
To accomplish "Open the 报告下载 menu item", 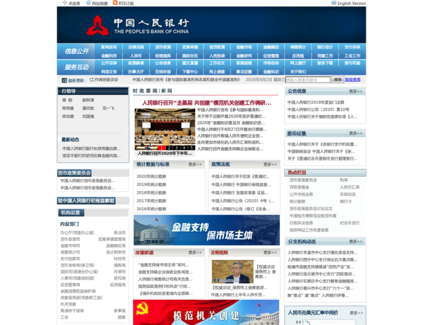I will pos(325,63).
